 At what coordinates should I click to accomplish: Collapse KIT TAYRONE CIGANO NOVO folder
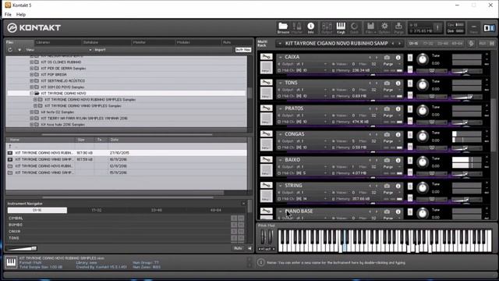(31, 94)
